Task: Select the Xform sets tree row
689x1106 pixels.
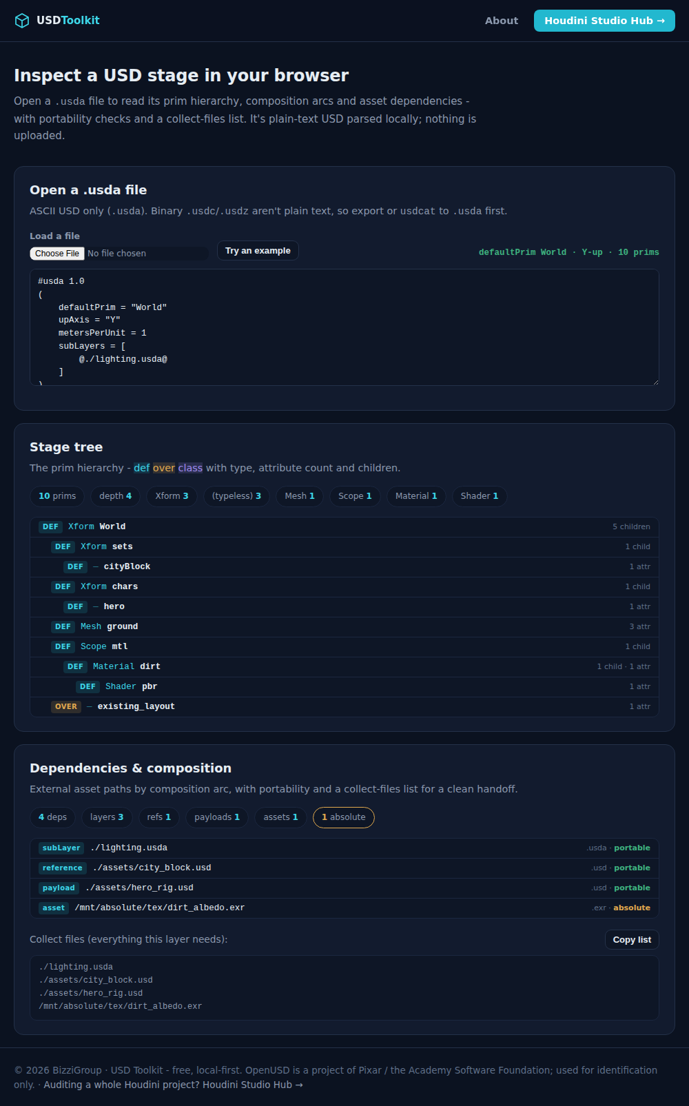Action: [x=344, y=547]
